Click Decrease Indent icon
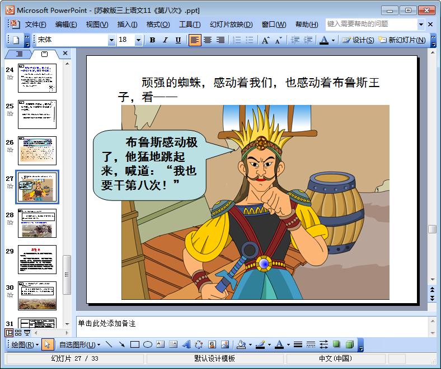 [295, 40]
